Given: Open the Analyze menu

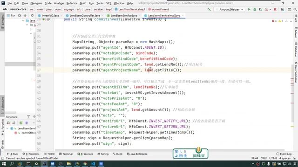Looking at the screenshot, I should pyautogui.click(x=59, y=3).
